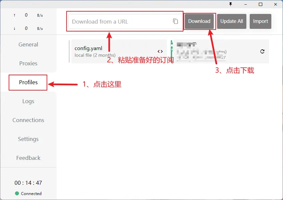Click the upload speed arrow icon
Viewport: 283px width, 200px height.
pos(14,15)
